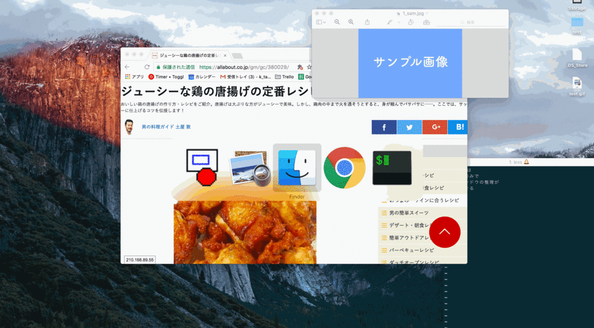Open the バーベキューレシピ category link
594x328 pixels.
click(411, 250)
